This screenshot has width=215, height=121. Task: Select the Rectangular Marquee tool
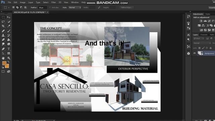tap(3, 17)
